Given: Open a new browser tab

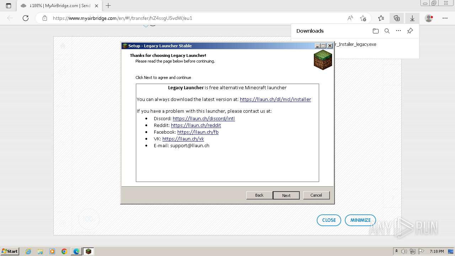Looking at the screenshot, I should click(x=108, y=6).
